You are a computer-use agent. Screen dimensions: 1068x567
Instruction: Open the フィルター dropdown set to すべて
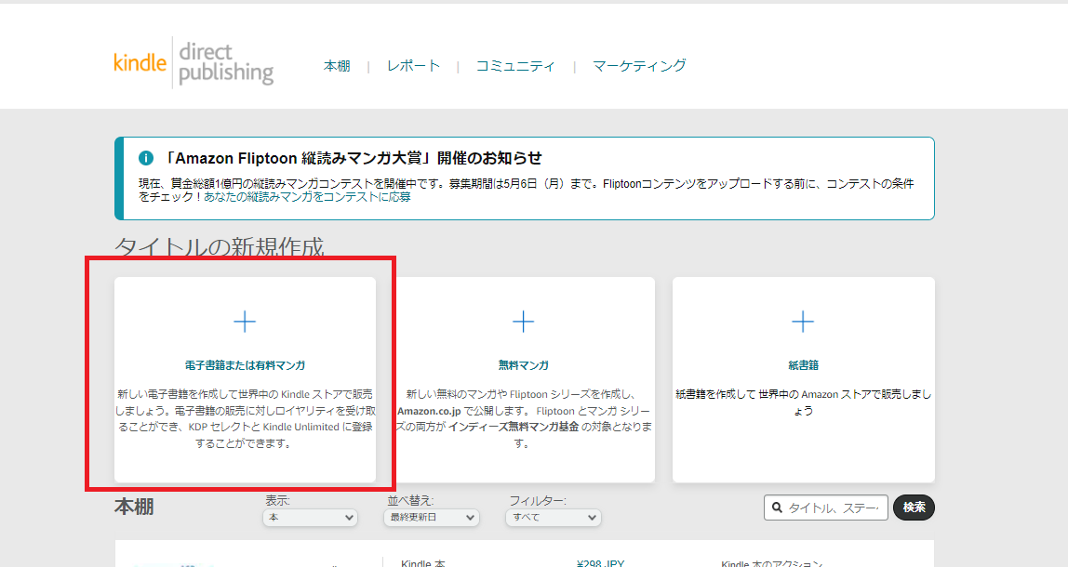pyautogui.click(x=553, y=518)
